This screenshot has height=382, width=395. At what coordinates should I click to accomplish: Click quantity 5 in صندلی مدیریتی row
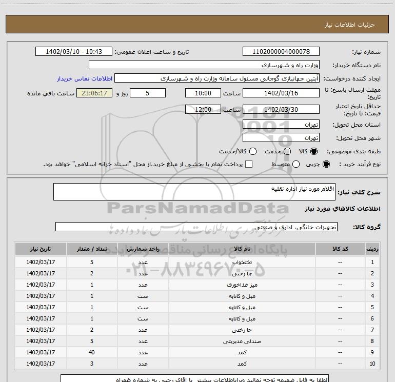click(x=92, y=341)
